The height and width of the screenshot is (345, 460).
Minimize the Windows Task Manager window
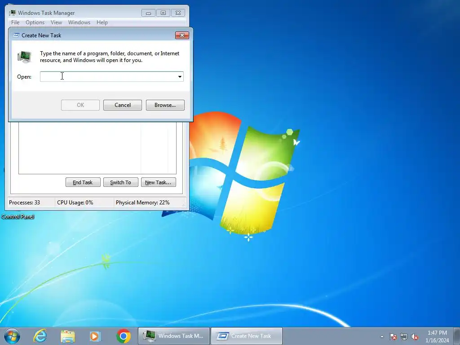pos(148,13)
